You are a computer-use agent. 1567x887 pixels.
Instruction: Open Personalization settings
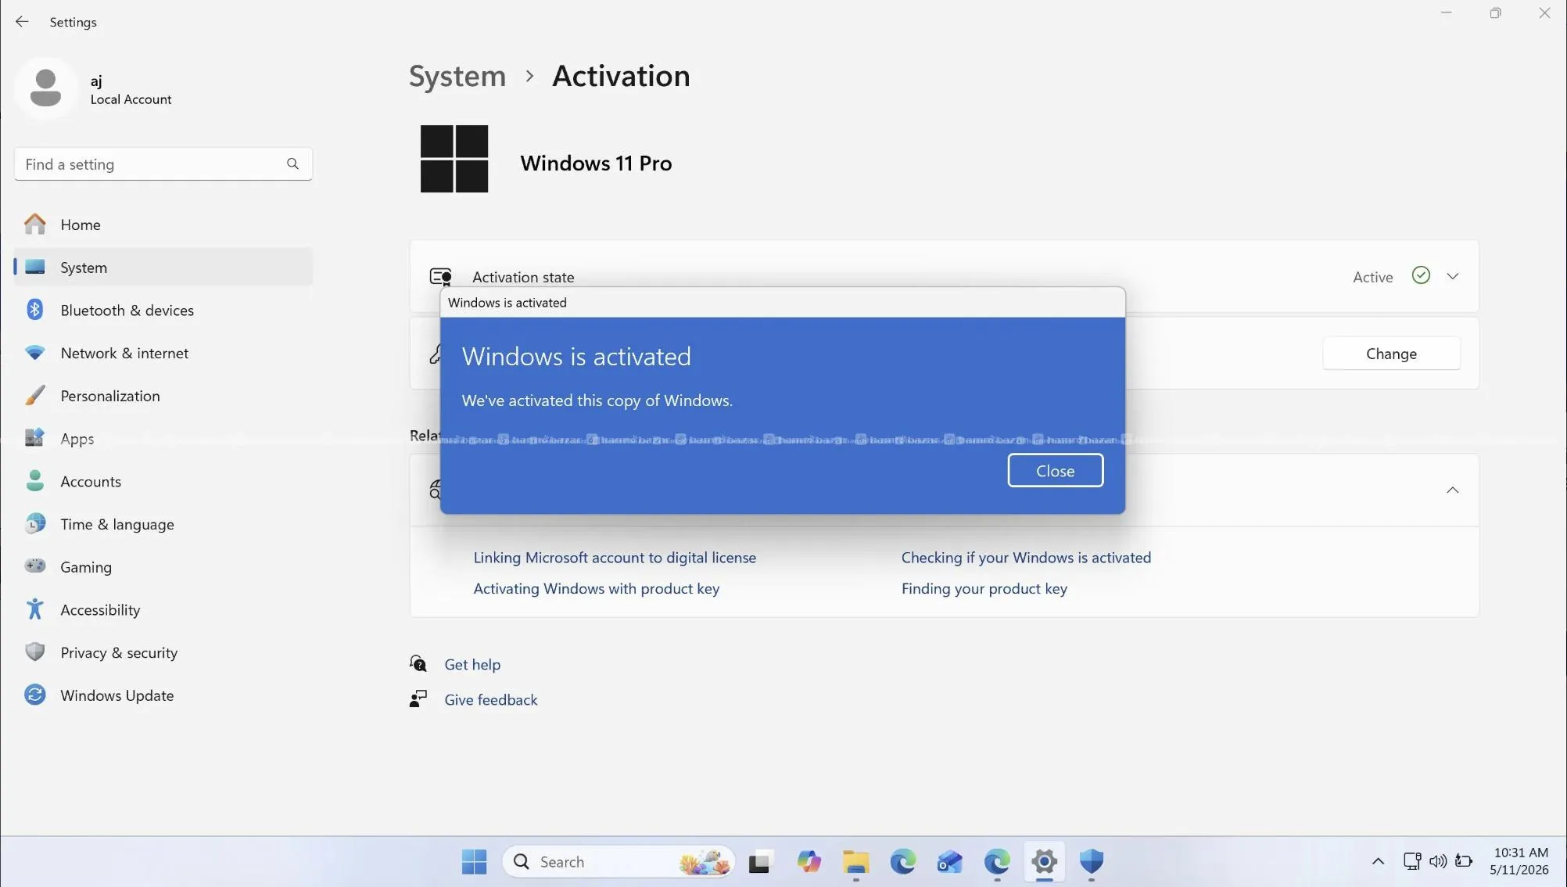click(x=163, y=396)
